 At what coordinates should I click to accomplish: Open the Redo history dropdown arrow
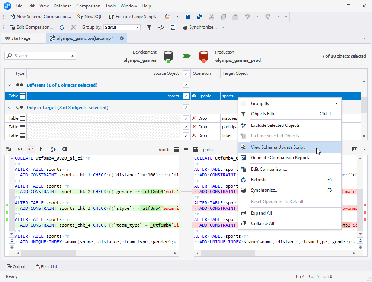(278, 17)
